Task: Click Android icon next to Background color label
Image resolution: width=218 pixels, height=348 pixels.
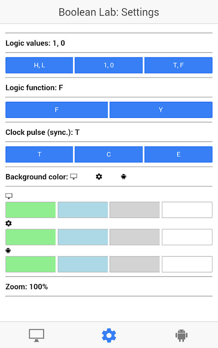Action: [124, 177]
